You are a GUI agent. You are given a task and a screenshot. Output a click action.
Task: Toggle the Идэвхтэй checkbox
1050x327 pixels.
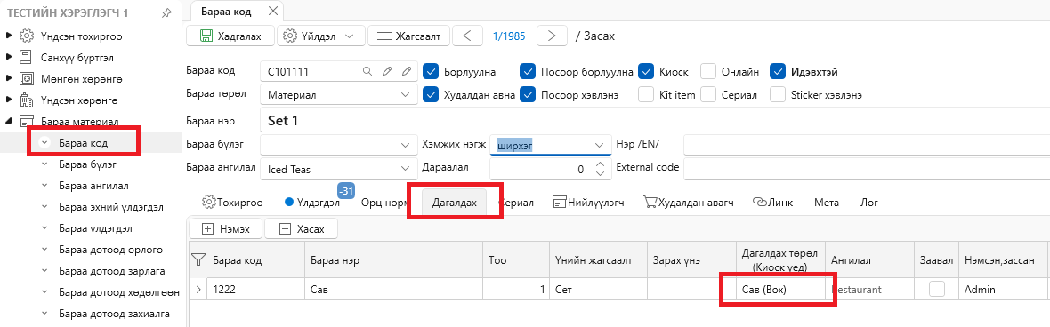778,71
